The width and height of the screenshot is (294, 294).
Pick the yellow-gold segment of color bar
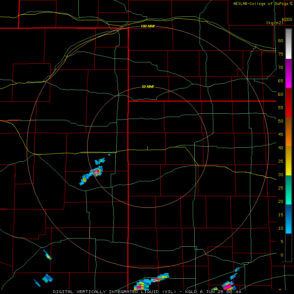tap(288, 161)
